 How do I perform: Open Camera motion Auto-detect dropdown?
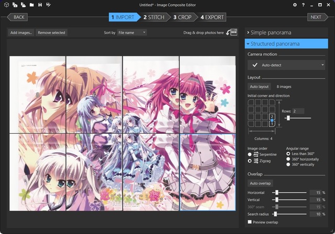pos(286,65)
